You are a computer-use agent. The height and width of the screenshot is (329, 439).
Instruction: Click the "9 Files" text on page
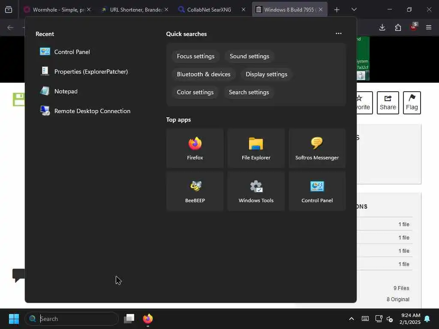coord(401,288)
